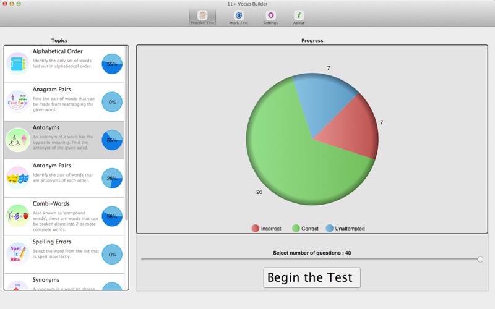The image size is (495, 309).
Task: Click the Antonyms description text
Action: tap(63, 142)
